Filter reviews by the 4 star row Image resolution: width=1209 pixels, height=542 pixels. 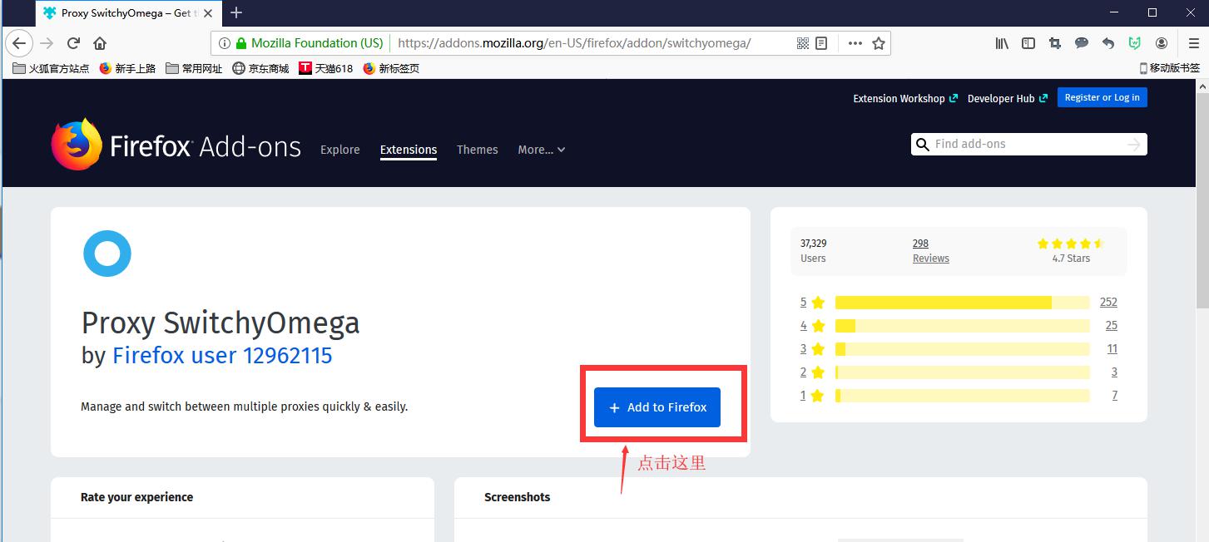tap(959, 326)
